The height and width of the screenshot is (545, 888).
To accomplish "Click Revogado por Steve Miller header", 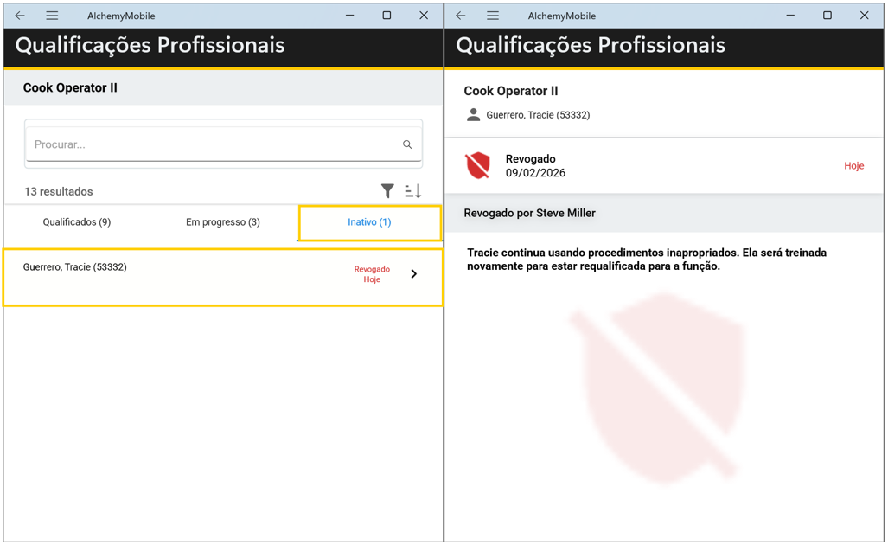I will point(530,213).
